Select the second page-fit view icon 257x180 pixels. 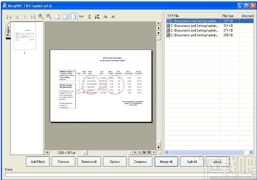65,17
